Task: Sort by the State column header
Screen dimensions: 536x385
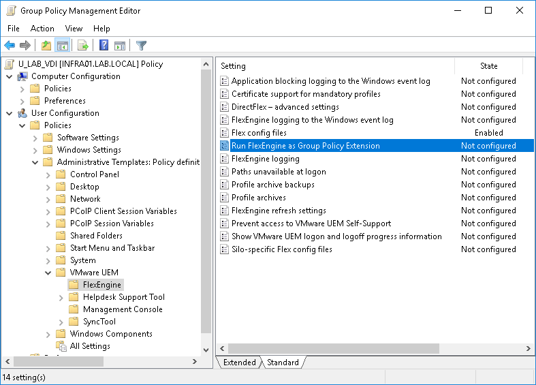Action: (488, 66)
